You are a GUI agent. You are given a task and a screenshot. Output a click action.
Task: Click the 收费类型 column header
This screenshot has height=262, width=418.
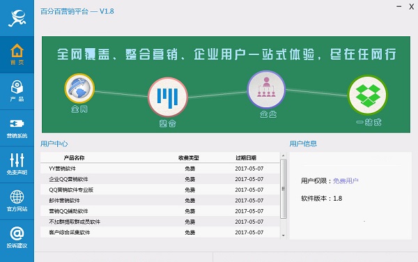[189, 157]
